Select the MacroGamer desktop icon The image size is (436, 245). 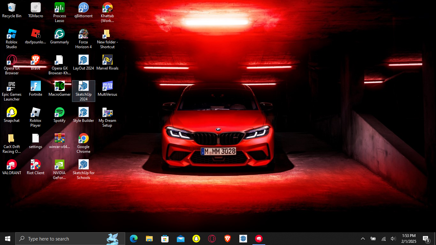point(59,89)
